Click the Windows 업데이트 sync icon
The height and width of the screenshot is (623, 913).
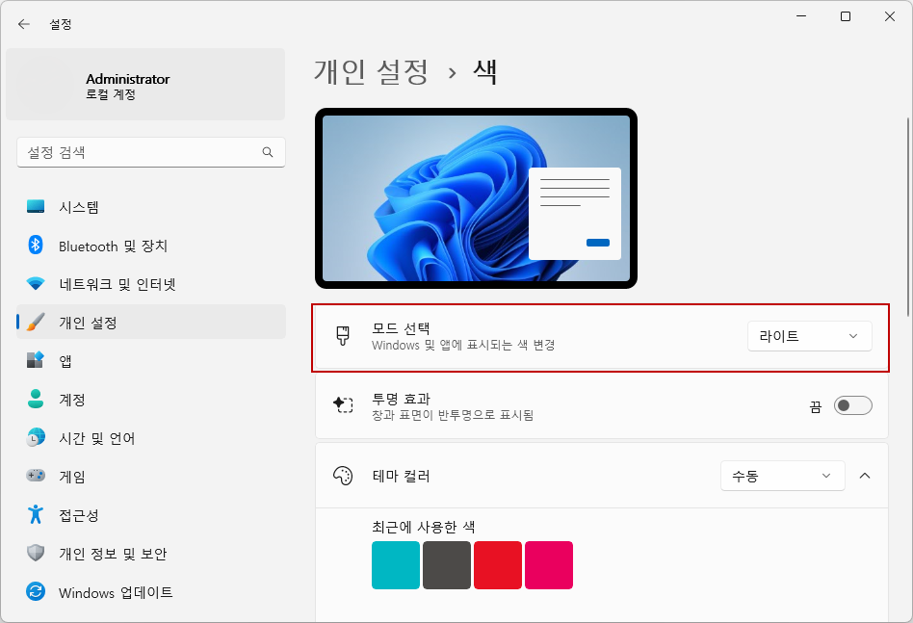click(x=36, y=591)
